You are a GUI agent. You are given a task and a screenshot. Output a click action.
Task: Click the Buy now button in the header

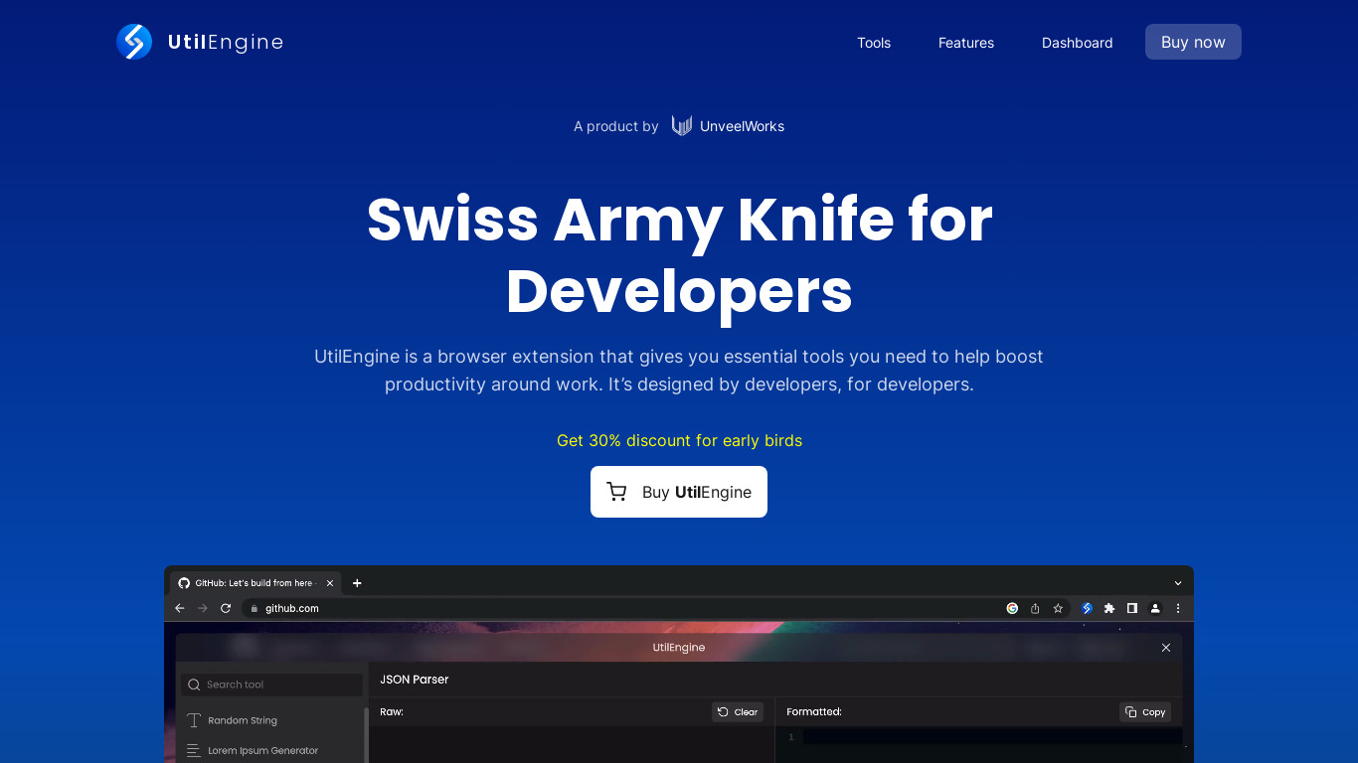(x=1193, y=42)
